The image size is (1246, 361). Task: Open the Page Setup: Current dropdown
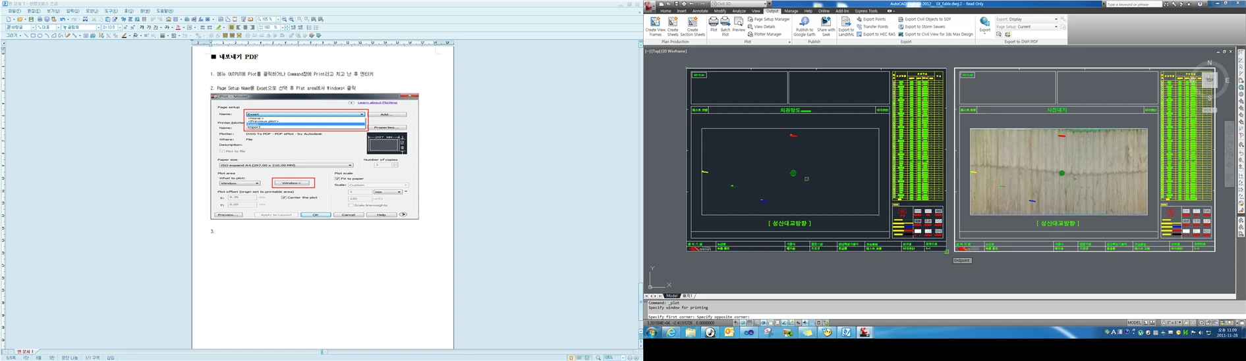tap(1027, 27)
